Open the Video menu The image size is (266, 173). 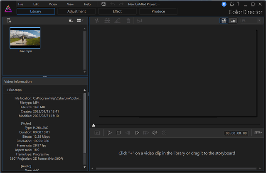[x=53, y=4]
